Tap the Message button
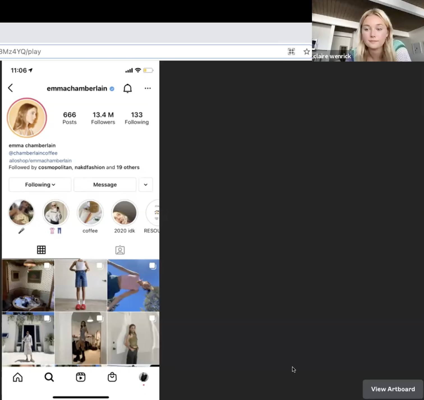The width and height of the screenshot is (424, 400). coord(105,185)
